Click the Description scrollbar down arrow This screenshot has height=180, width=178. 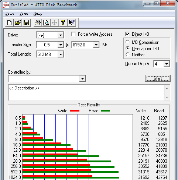167,98
